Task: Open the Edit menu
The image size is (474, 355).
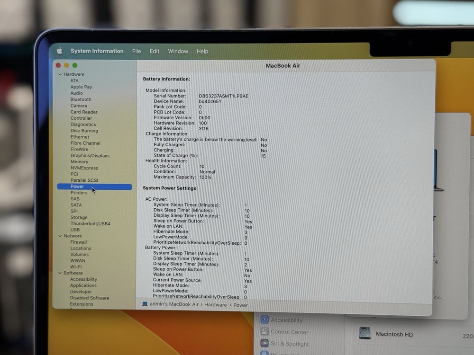Action: pyautogui.click(x=155, y=51)
